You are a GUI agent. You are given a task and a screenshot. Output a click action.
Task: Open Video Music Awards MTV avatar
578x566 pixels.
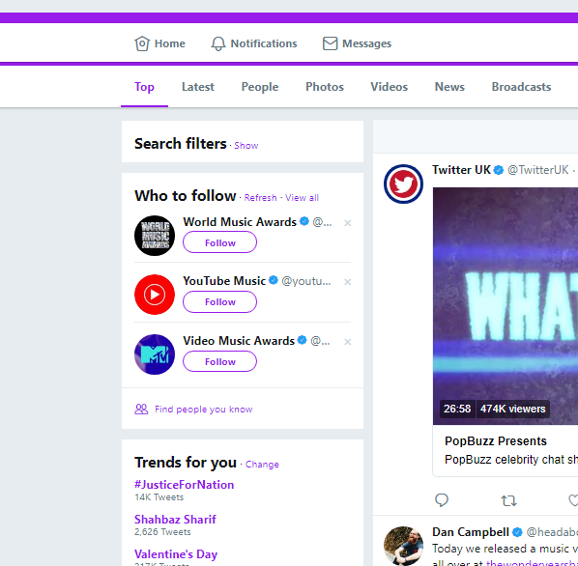pyautogui.click(x=155, y=354)
